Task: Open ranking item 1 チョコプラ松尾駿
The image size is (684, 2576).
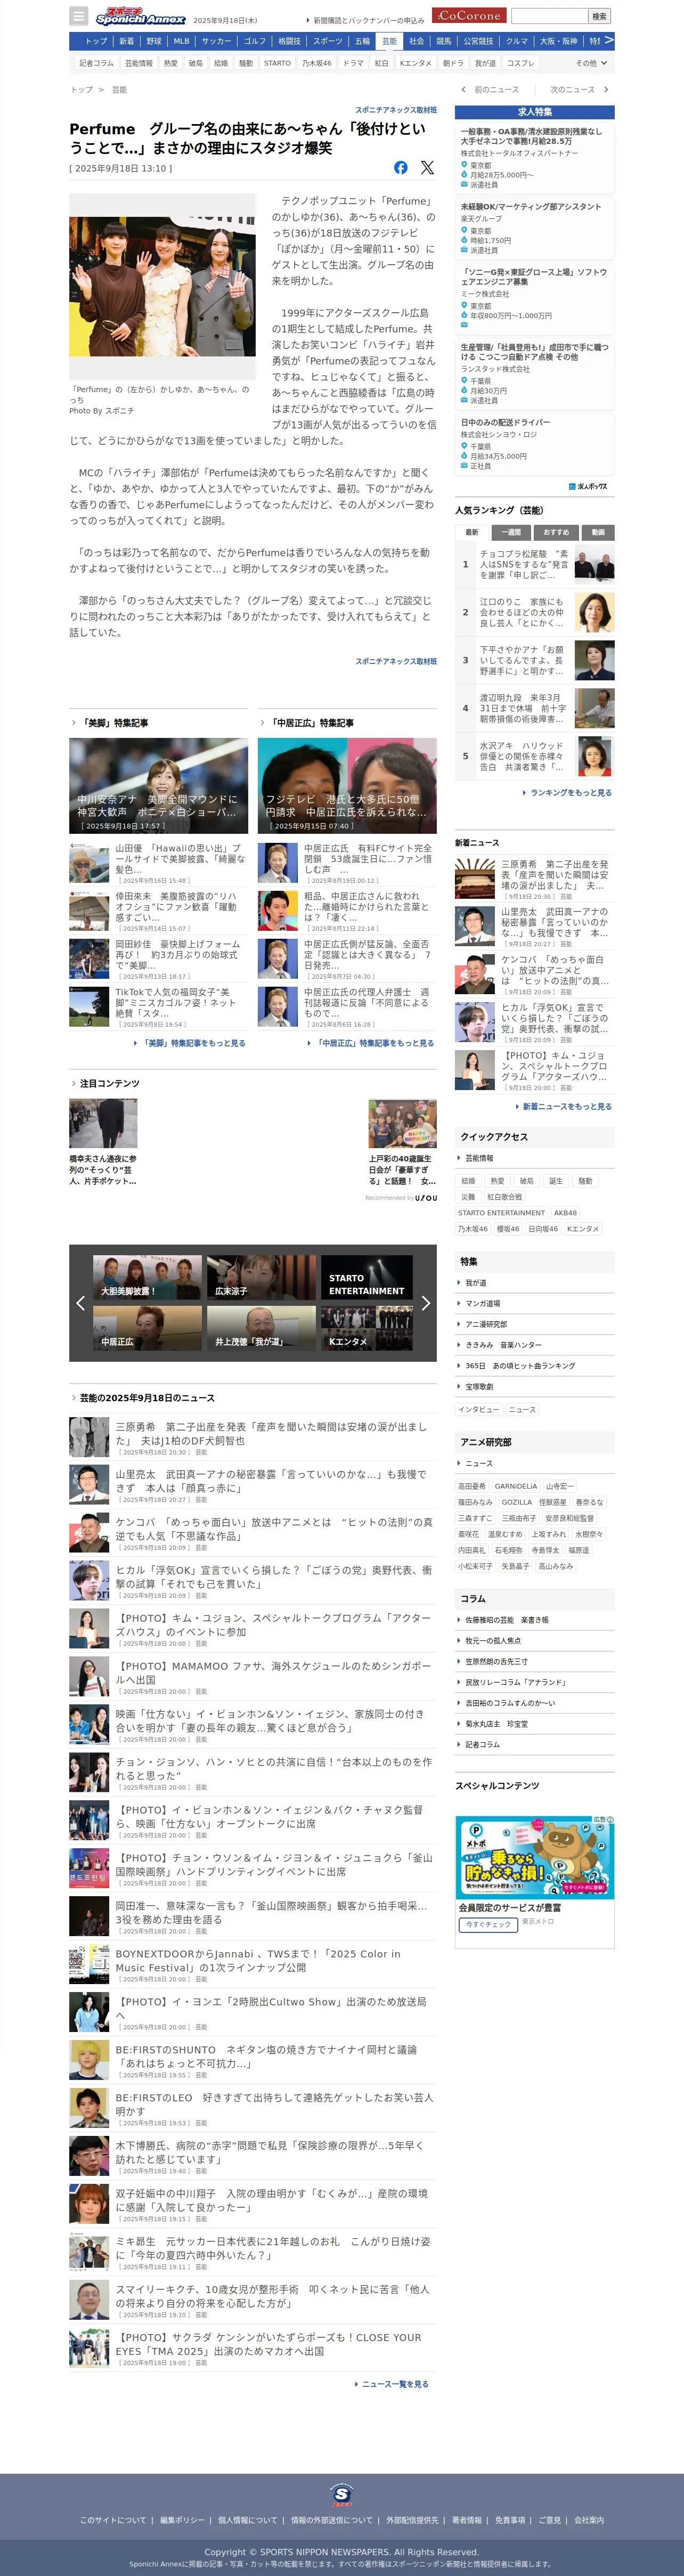Action: [x=535, y=564]
